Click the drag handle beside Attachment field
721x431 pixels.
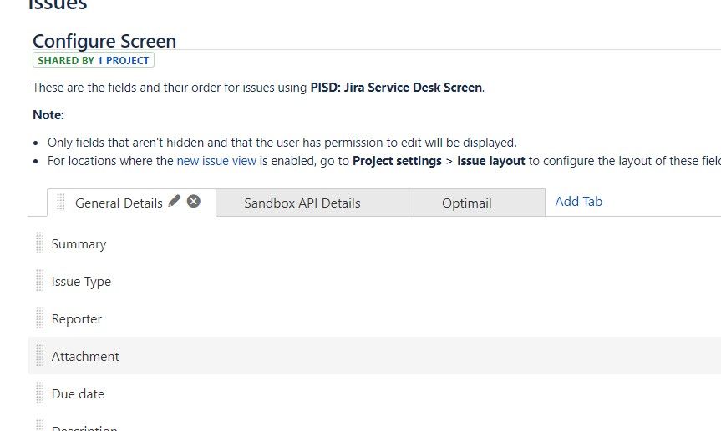tap(40, 355)
